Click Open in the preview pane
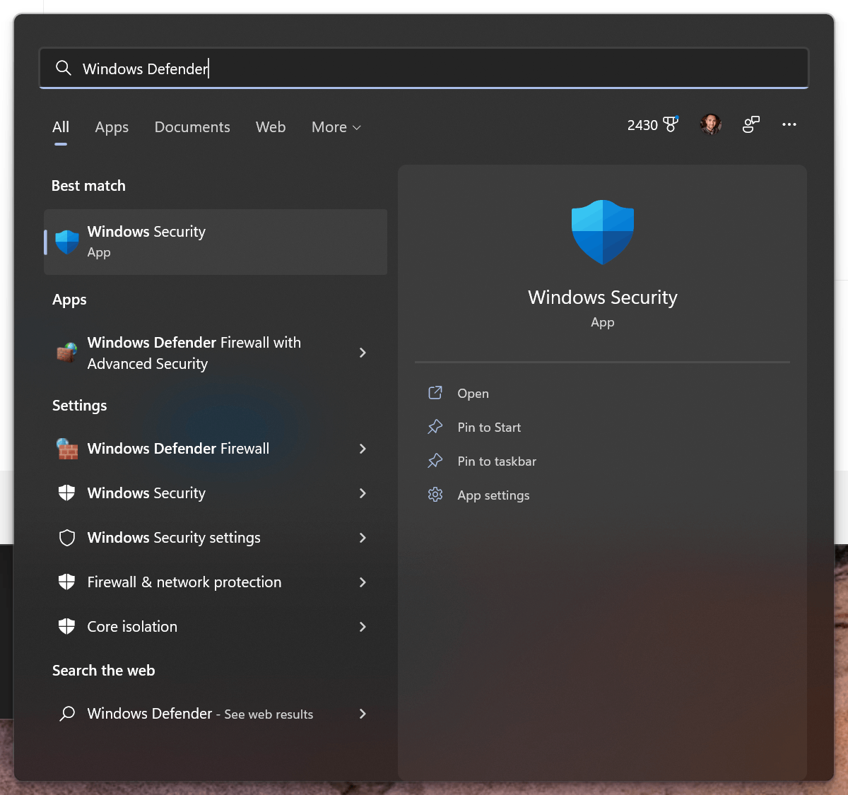848x795 pixels. 473,394
